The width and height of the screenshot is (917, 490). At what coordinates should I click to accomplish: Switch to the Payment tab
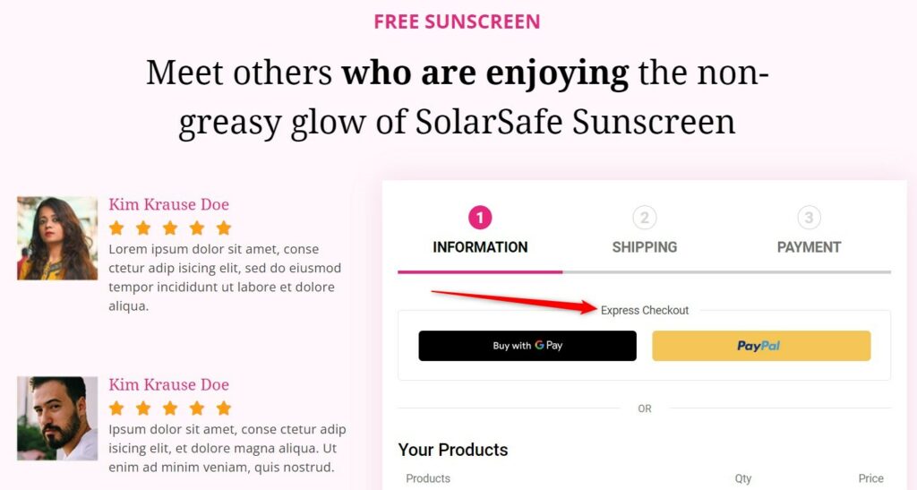(x=809, y=247)
